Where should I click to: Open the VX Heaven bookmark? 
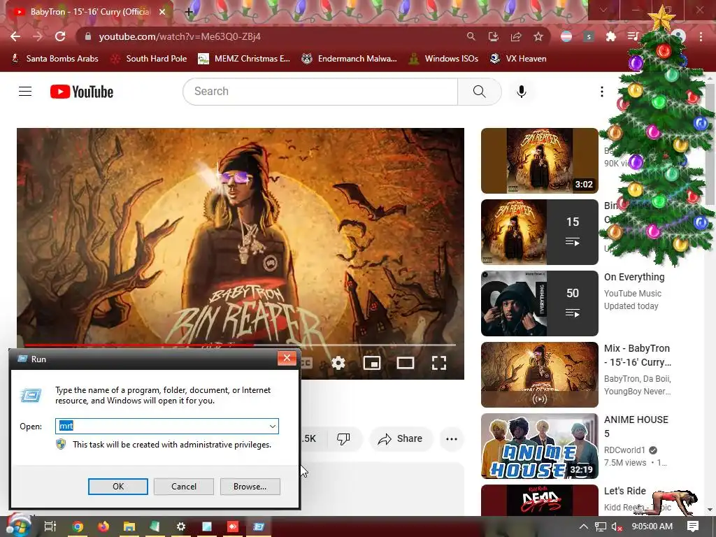(x=518, y=59)
